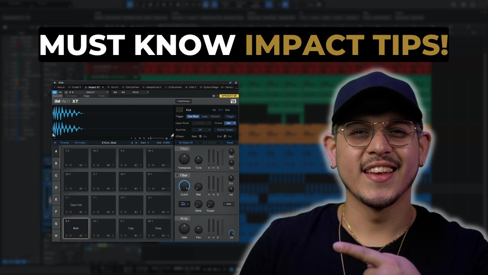488x275 pixels.
Task: Click the Pad Focus button
Action: [x=184, y=101]
